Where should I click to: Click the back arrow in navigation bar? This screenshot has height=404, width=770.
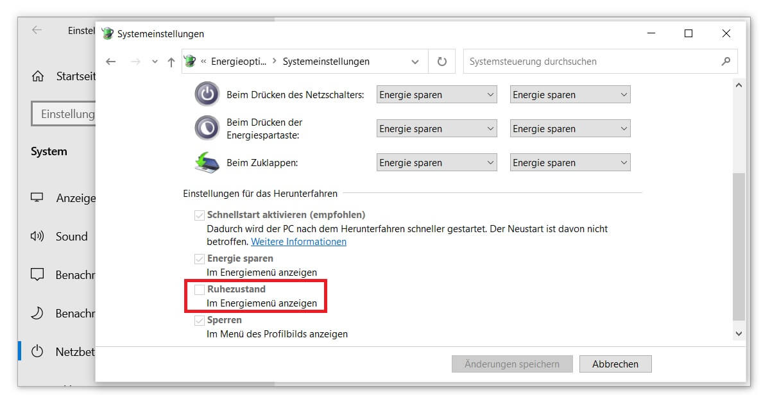click(111, 62)
